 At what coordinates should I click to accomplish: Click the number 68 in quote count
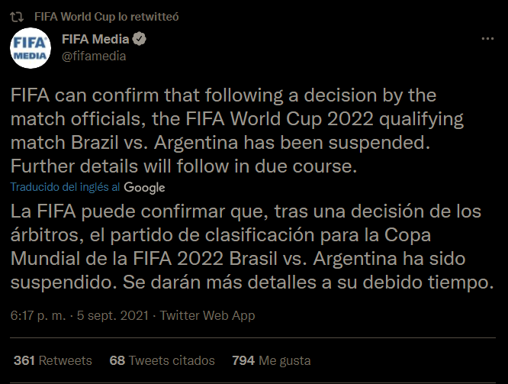[x=117, y=360]
